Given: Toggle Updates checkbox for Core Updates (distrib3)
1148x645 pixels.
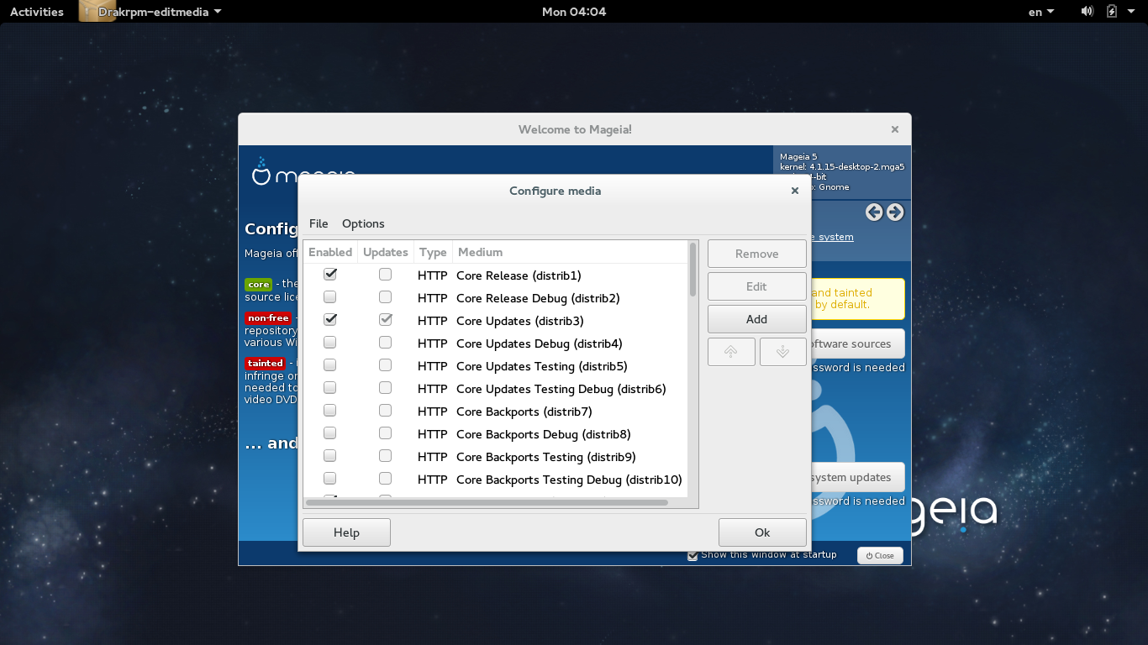Looking at the screenshot, I should pos(385,320).
